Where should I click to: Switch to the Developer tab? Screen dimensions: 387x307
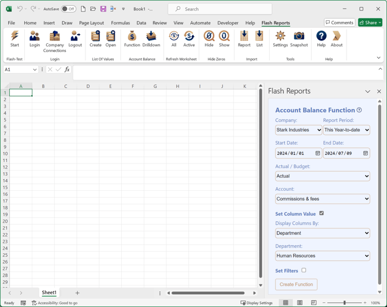228,23
